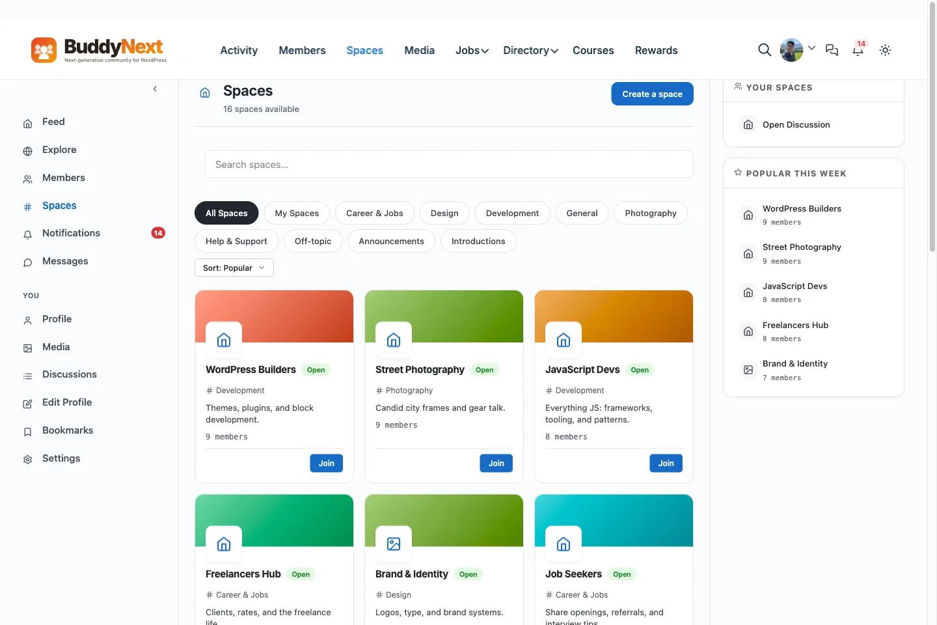Click the BuddyNext logo
Viewport: 937px width, 625px height.
click(99, 50)
